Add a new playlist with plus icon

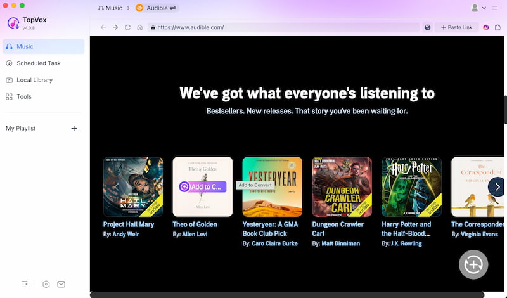tap(74, 129)
